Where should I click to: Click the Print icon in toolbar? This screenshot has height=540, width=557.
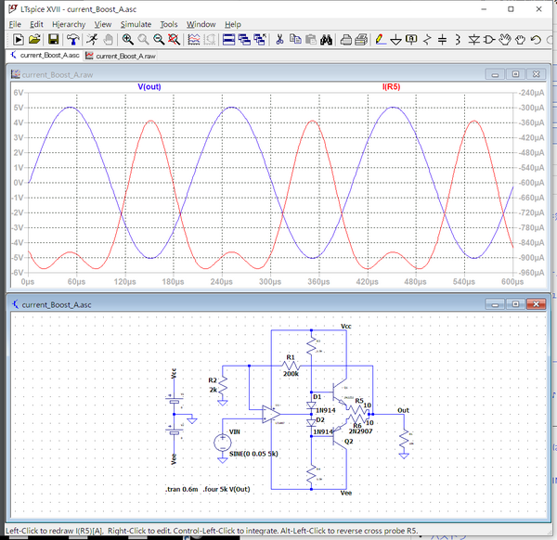coord(345,40)
